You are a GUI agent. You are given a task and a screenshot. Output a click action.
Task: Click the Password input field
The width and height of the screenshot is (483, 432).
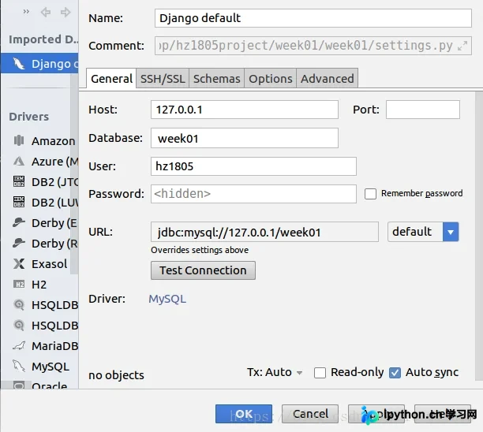click(x=253, y=194)
